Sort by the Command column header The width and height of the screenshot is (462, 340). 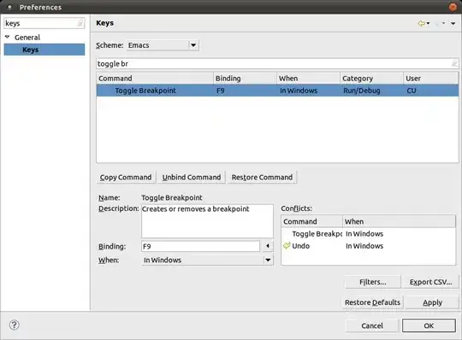155,79
